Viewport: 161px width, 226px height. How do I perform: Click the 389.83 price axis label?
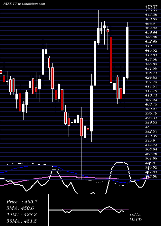pyautogui.click(x=151, y=122)
